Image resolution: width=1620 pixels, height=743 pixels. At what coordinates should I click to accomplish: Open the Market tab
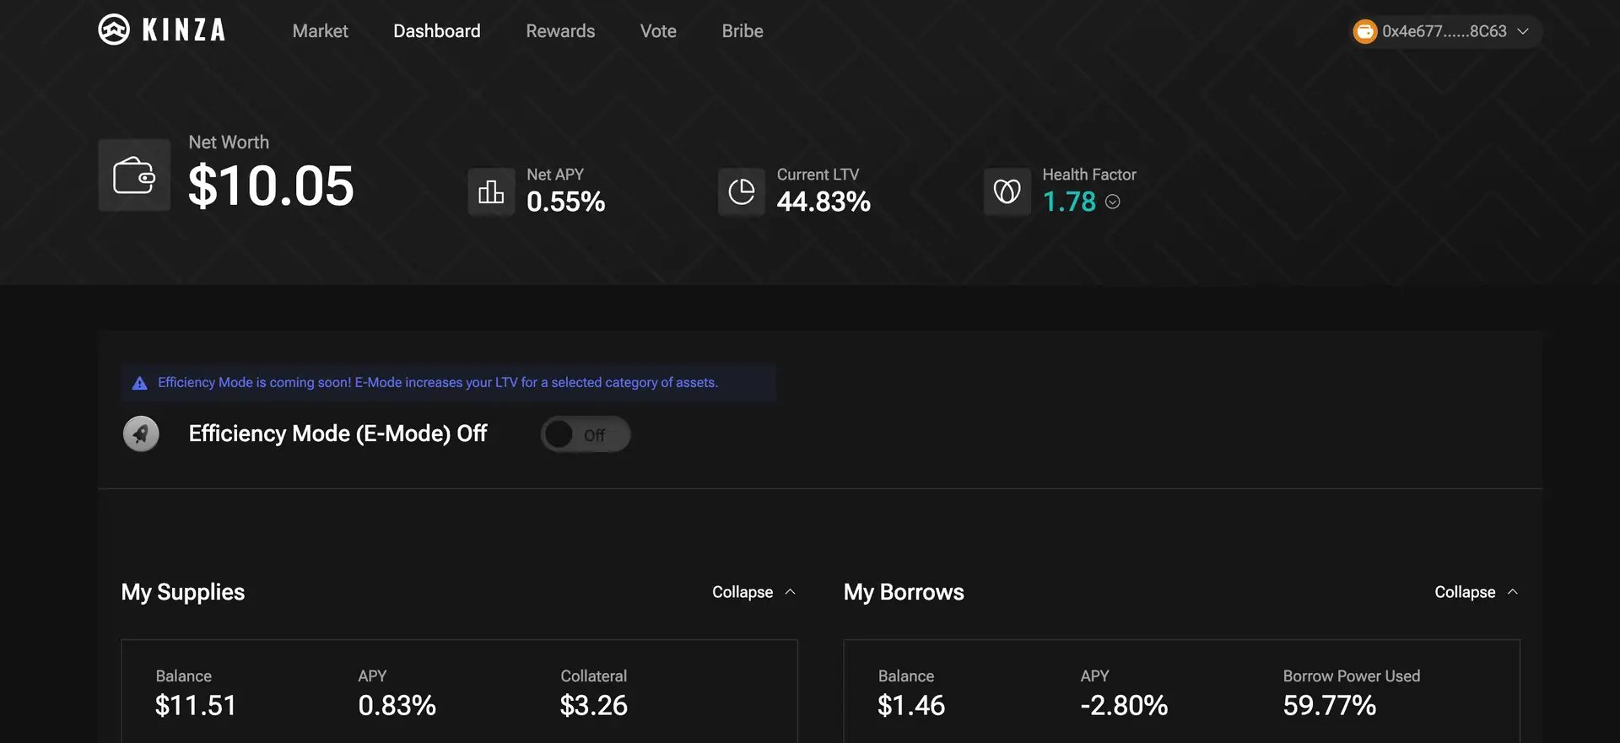tap(320, 31)
